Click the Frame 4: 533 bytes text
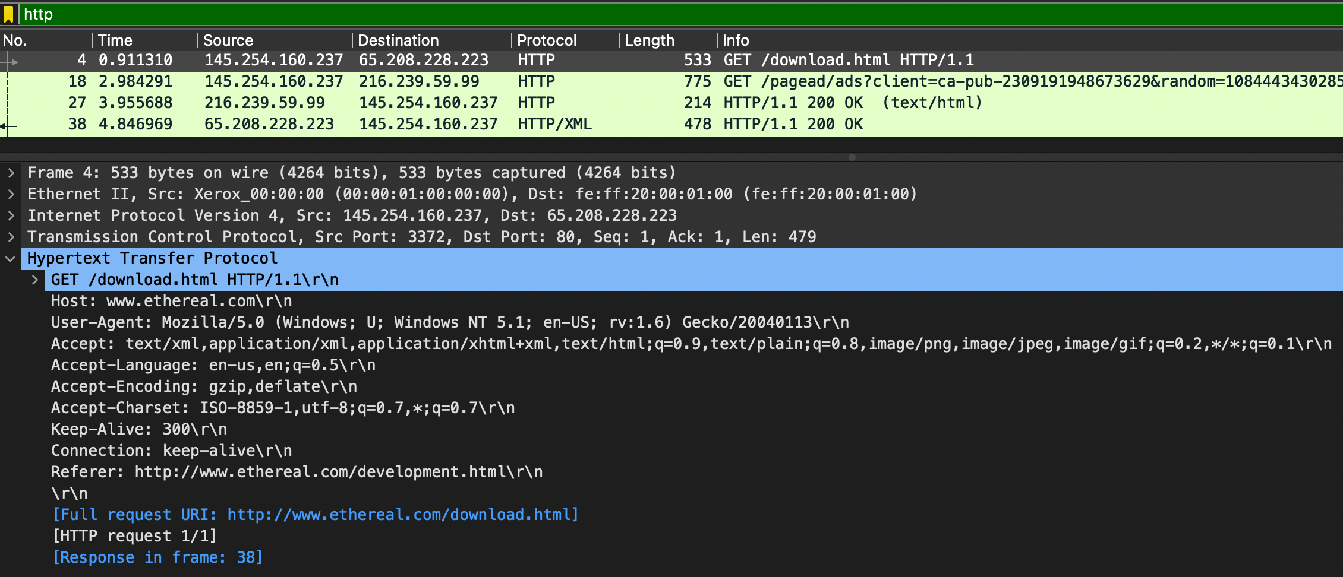Viewport: 1343px width, 577px height. [351, 173]
